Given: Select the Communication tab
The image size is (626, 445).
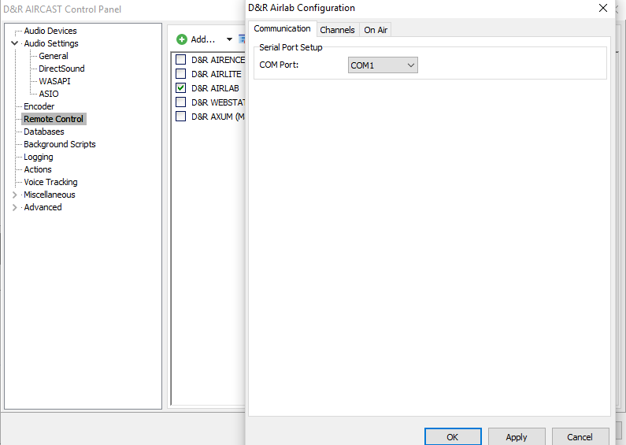Looking at the screenshot, I should pyautogui.click(x=283, y=29).
